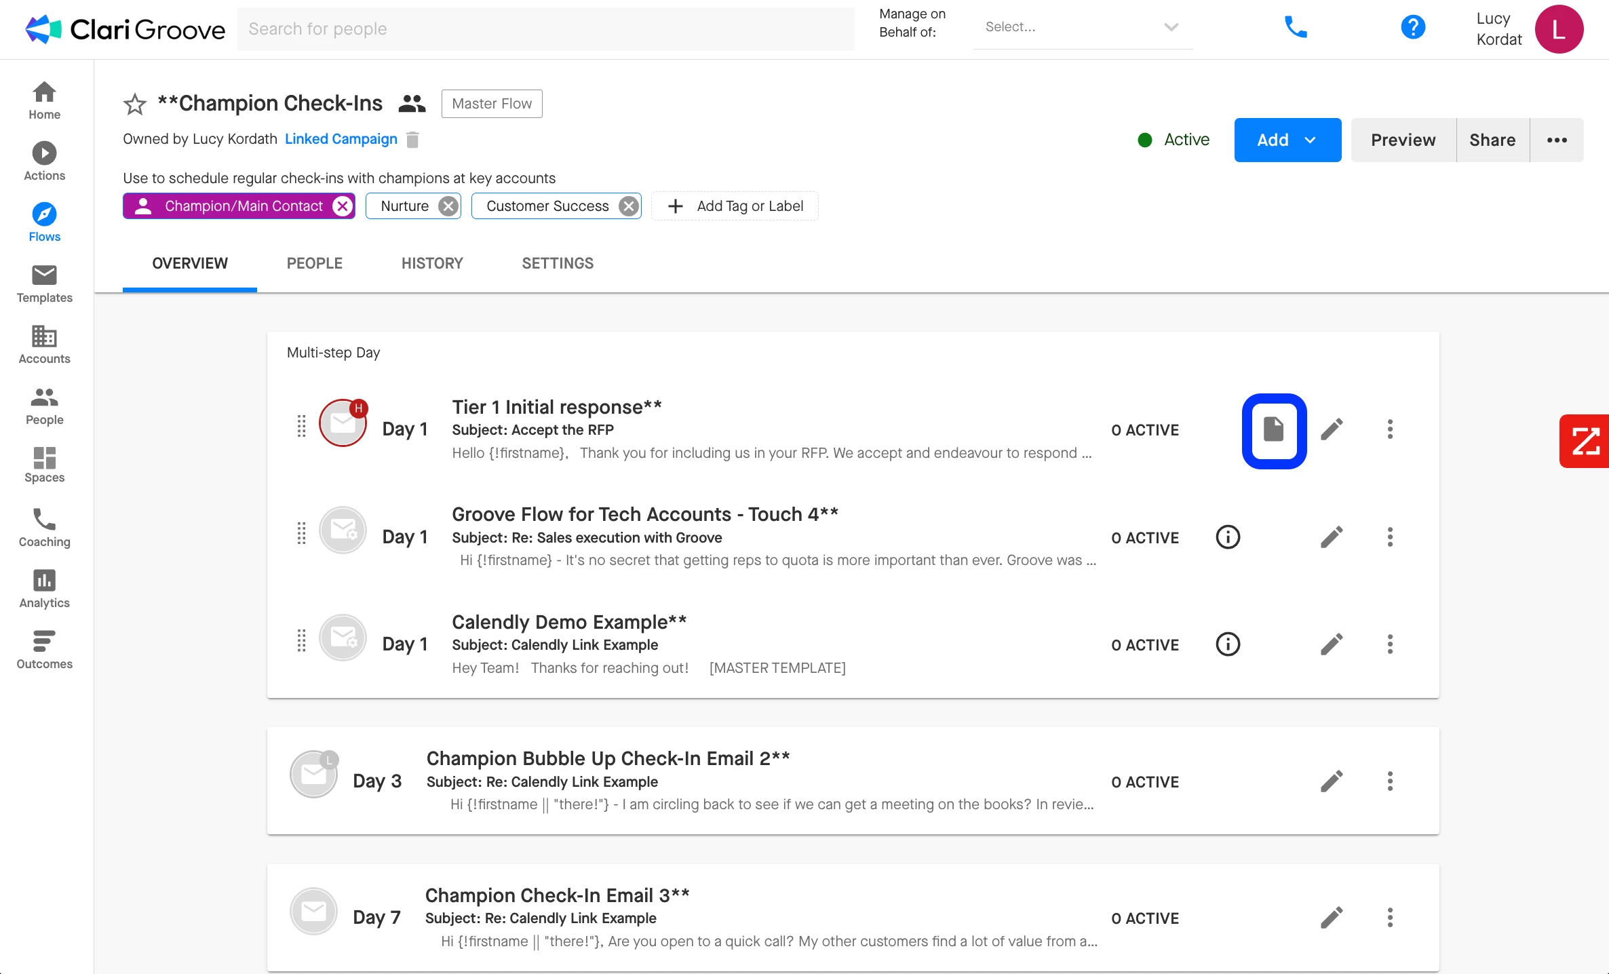This screenshot has width=1609, height=974.
Task: Remove the Nurture label
Action: [x=448, y=206]
